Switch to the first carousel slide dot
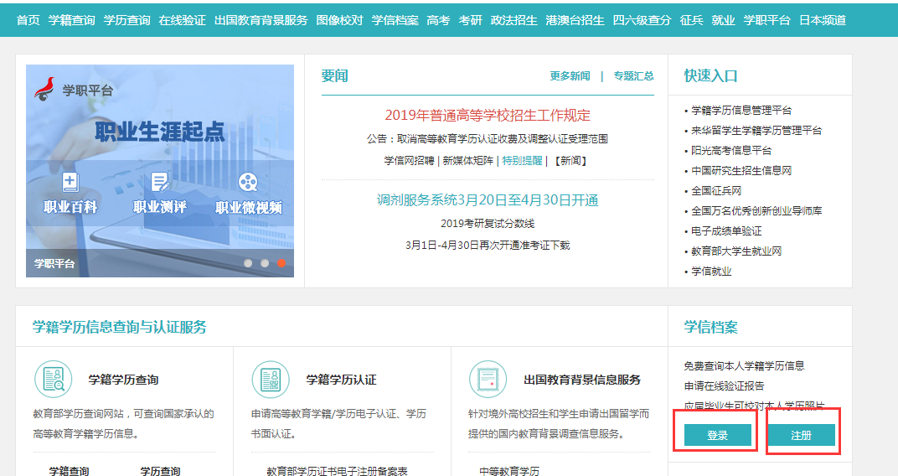898x476 pixels. tap(248, 263)
